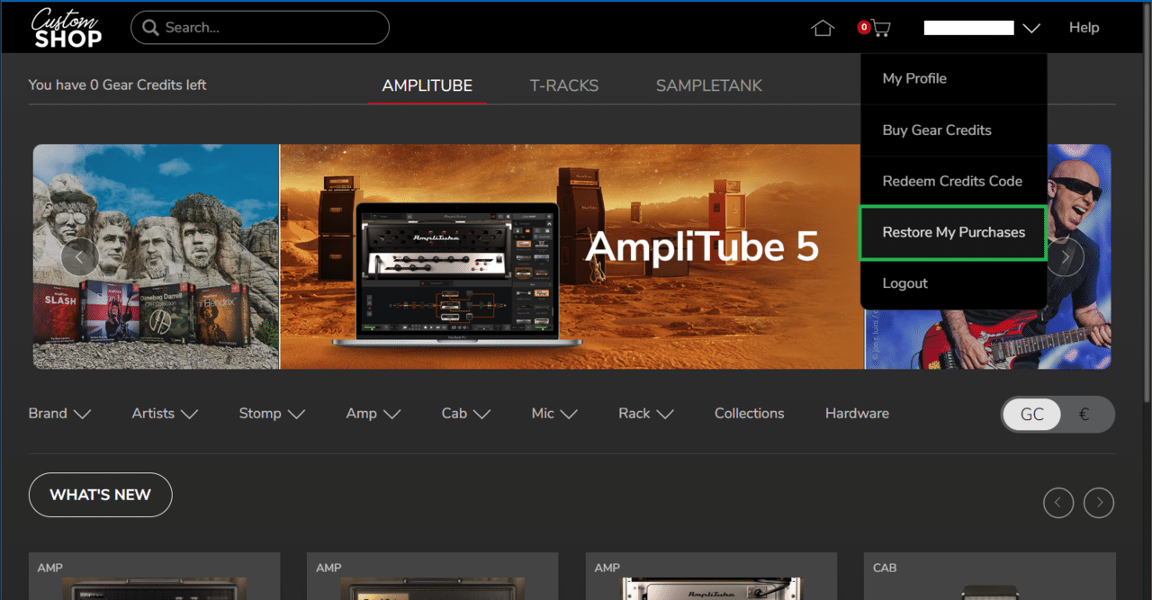
Task: Go to home via house icon
Action: click(823, 28)
